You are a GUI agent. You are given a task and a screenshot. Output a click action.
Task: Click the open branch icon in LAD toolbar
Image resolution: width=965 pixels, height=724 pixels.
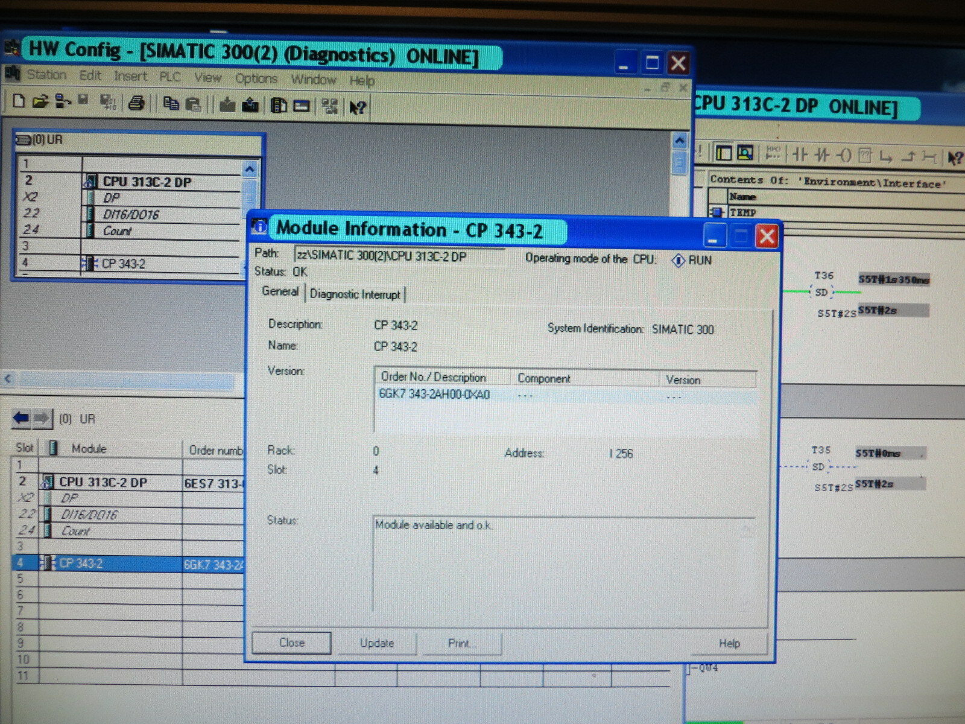pos(886,157)
